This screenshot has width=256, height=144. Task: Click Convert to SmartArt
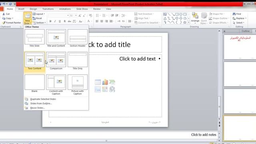click(147, 23)
